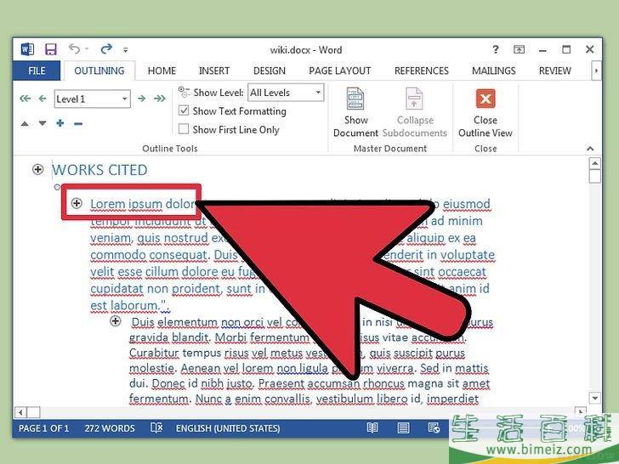Uncheck Show Text Formatting checkbox

[x=184, y=110]
